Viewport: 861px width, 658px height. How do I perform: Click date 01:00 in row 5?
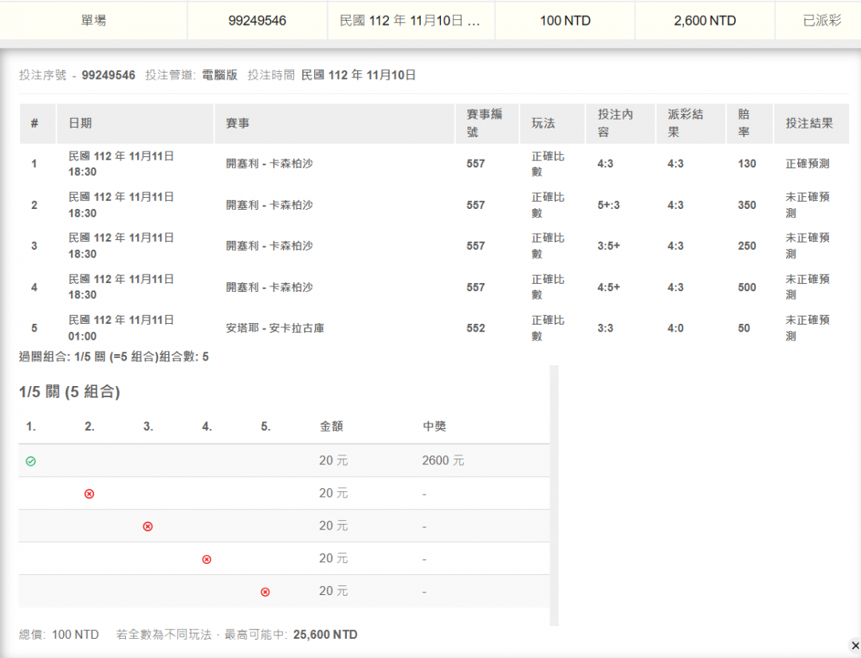[82, 336]
